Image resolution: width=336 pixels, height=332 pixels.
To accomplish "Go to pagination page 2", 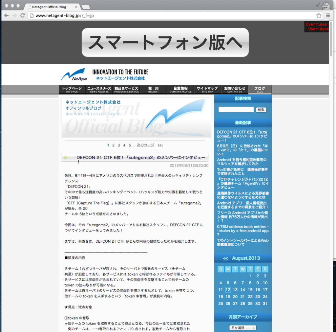I will (113, 145).
